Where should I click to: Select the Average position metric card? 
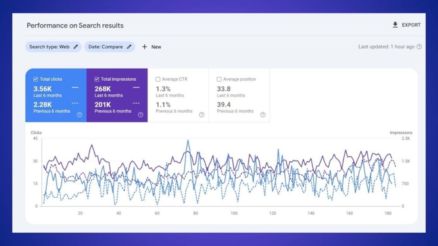(x=240, y=94)
